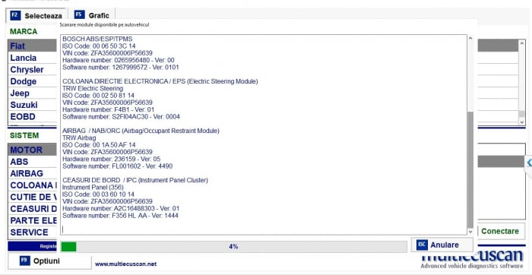
Task: Click the COLOANA DIRECTIE ELECTRONICA / EPS heading
Action: (160, 81)
